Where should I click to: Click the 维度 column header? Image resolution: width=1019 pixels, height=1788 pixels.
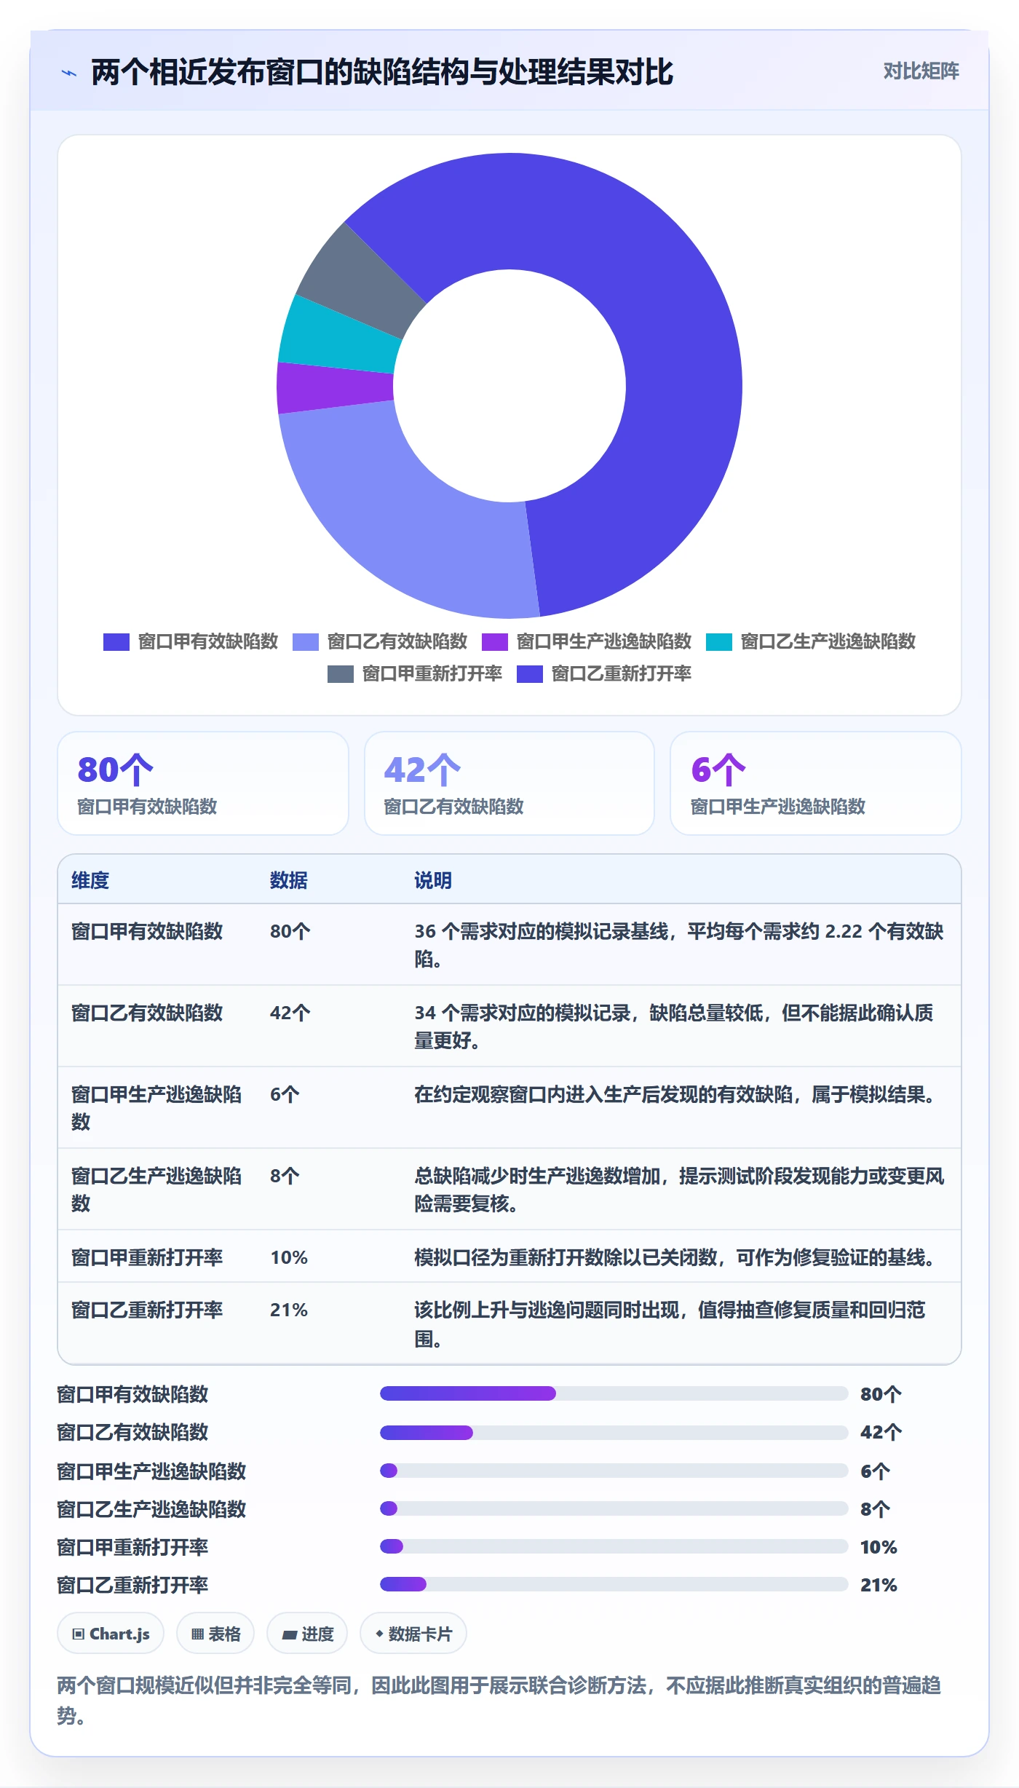coord(90,880)
